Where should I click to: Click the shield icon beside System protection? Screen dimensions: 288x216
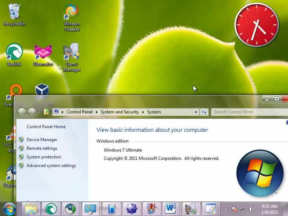(x=21, y=157)
